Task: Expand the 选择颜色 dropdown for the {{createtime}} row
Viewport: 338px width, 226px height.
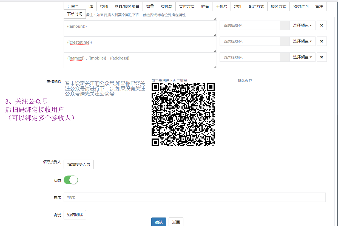Action: pyautogui.click(x=302, y=41)
